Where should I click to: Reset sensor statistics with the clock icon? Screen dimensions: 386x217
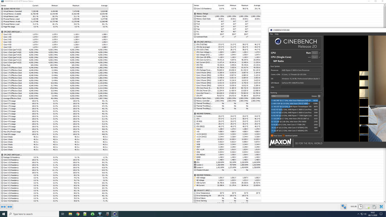[x=361, y=207]
